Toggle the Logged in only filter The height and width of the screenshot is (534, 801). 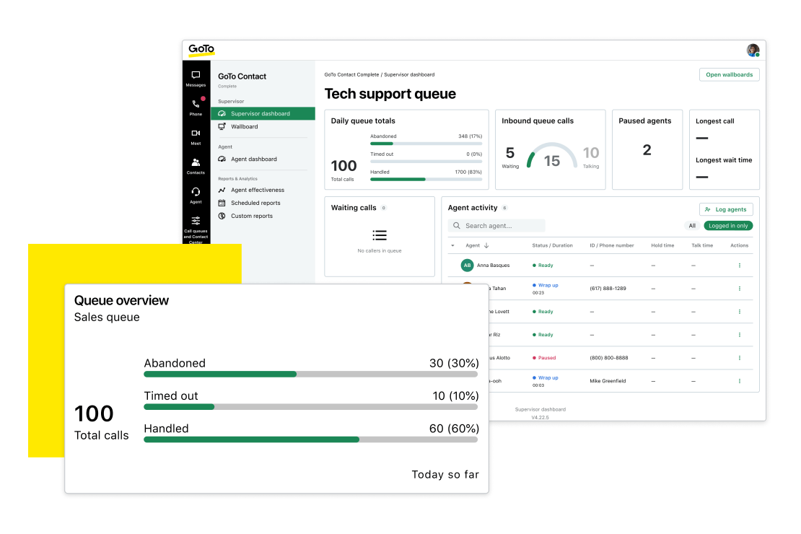coord(728,225)
